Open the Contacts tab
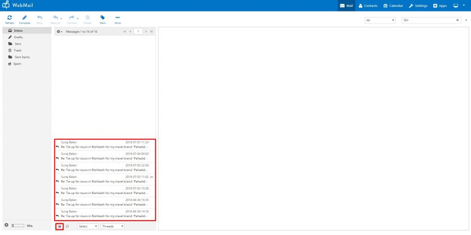 coord(368,6)
